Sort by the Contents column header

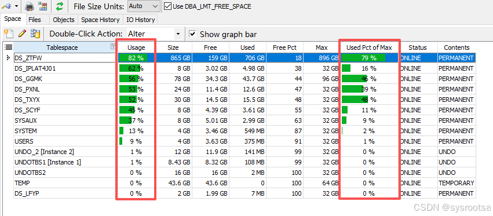point(457,47)
